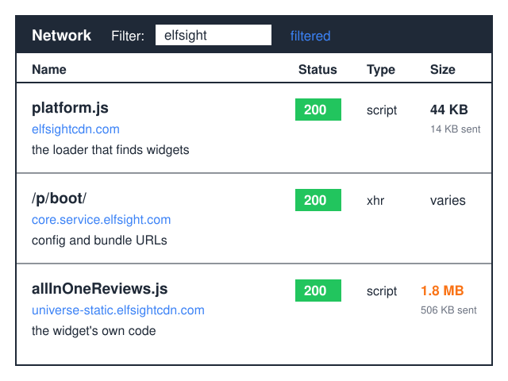Click the orange 1.8 MB size value

coord(442,291)
